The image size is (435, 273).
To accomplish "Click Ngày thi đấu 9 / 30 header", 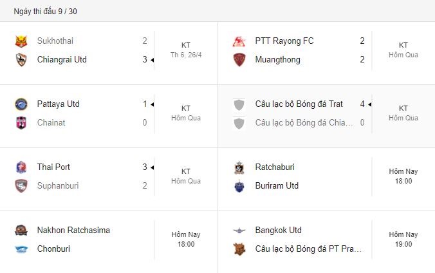I will [x=46, y=12].
